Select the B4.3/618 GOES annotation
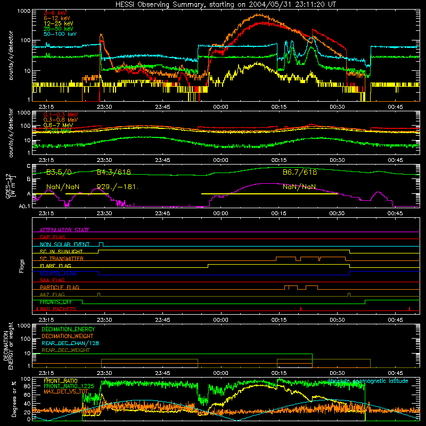Image resolution: width=426 pixels, height=426 pixels. tap(113, 172)
